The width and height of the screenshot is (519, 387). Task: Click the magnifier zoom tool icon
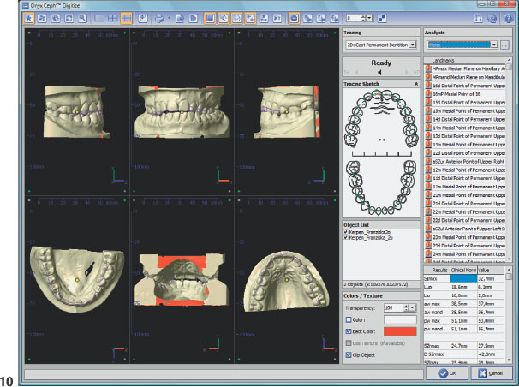point(81,17)
